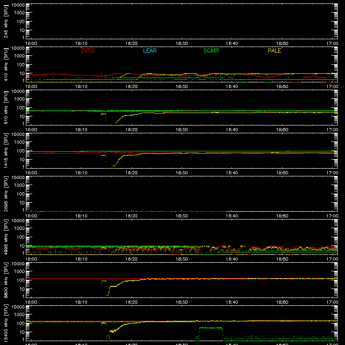Click the 10 y-tick of 1415 MHz panel
This screenshot has height=345, width=345.
[22, 160]
